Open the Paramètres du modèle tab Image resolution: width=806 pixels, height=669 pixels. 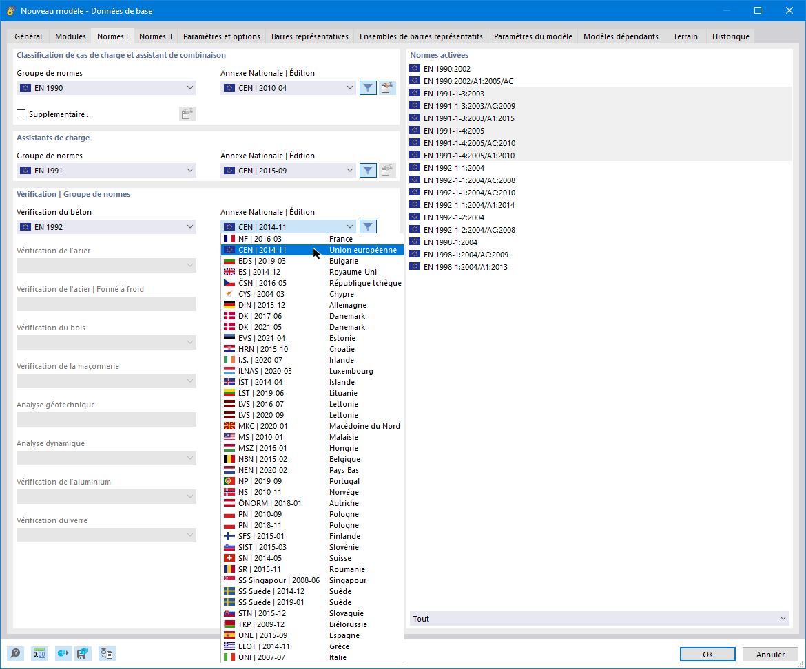(x=533, y=36)
